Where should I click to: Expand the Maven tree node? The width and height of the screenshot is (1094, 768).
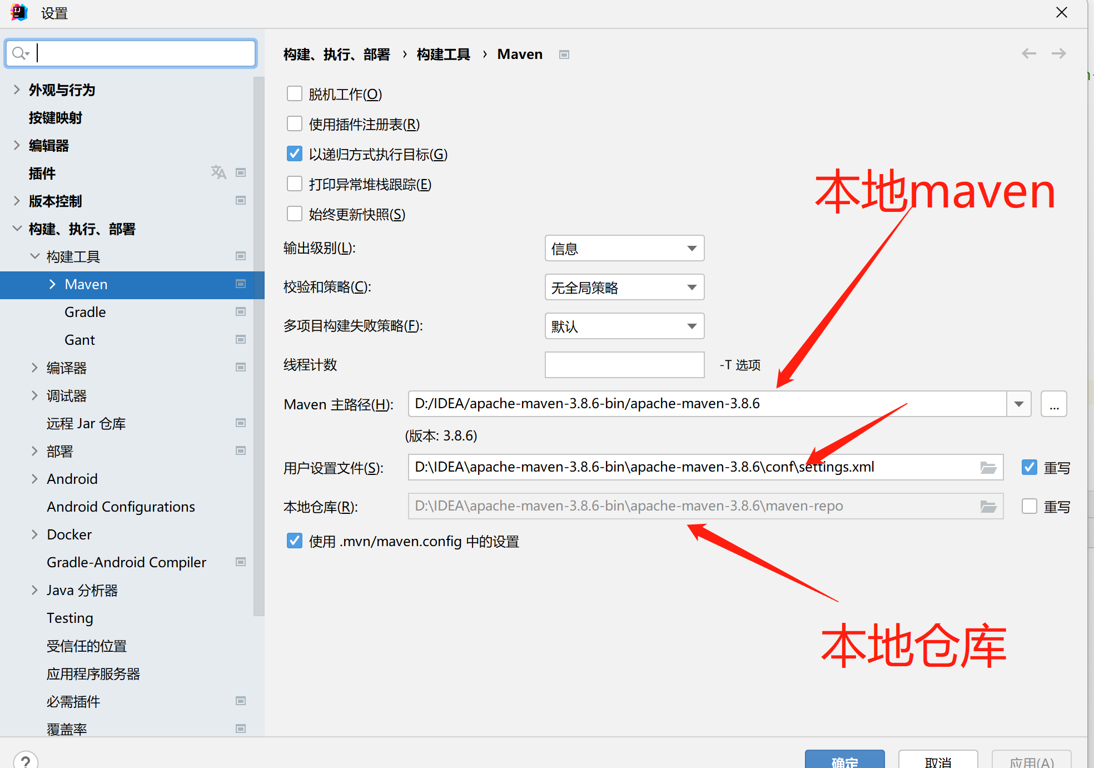click(52, 284)
